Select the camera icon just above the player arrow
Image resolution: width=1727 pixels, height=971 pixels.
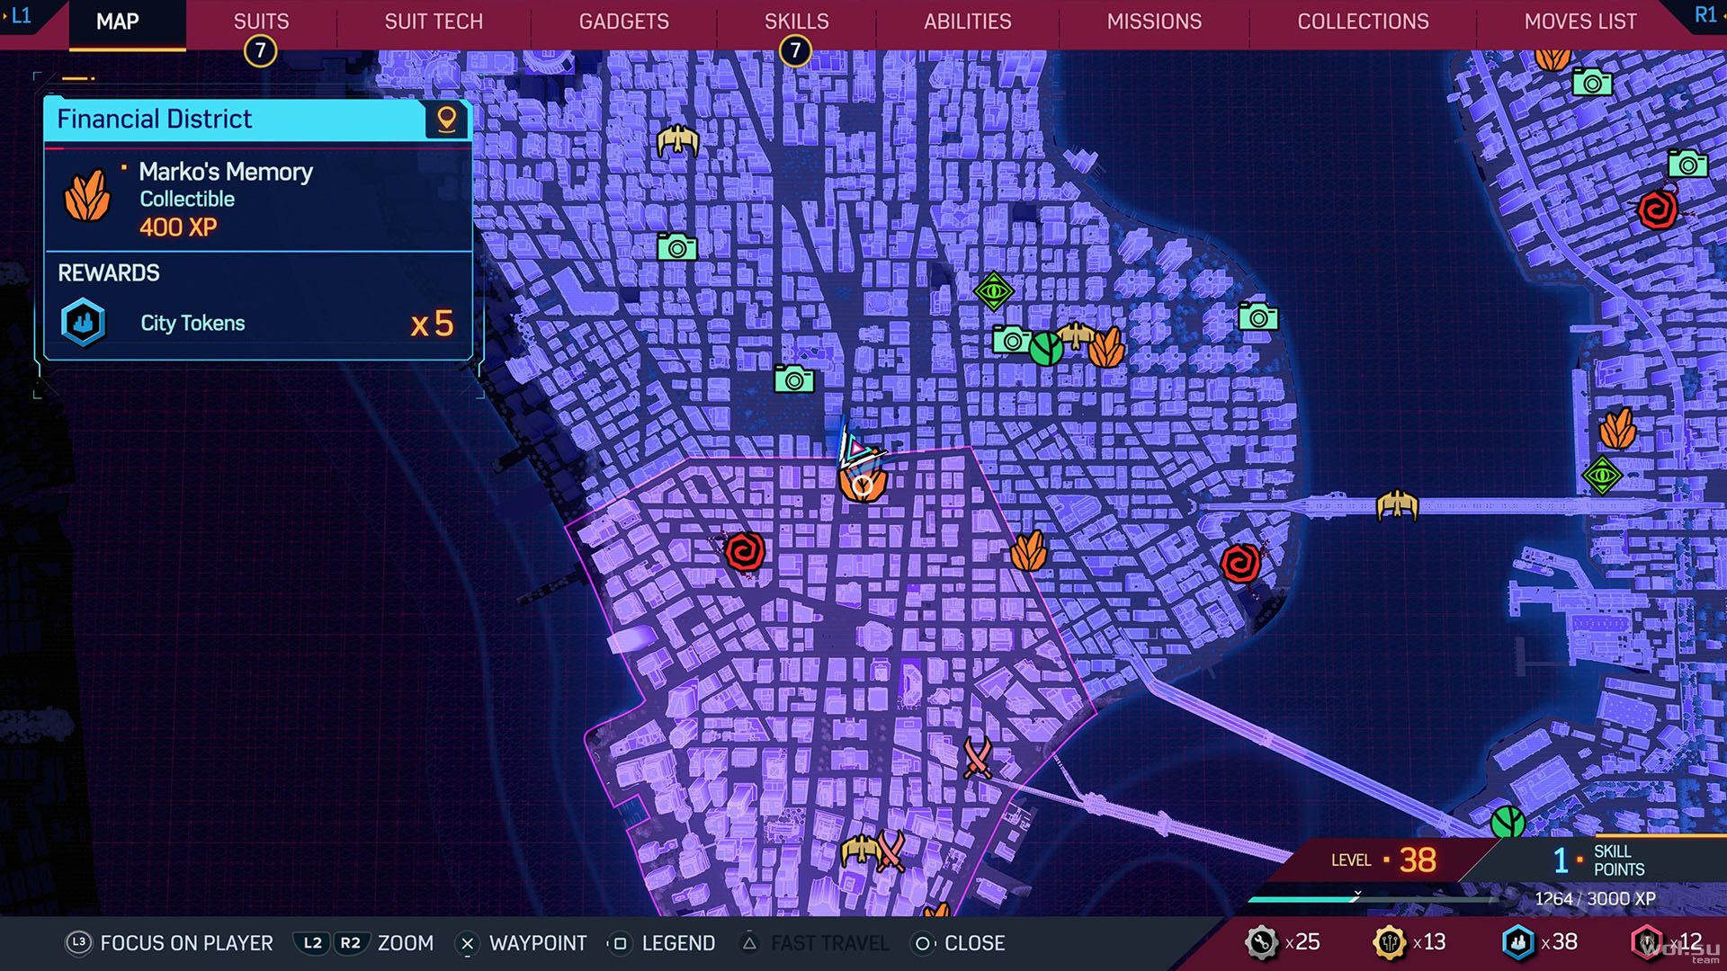click(x=794, y=379)
